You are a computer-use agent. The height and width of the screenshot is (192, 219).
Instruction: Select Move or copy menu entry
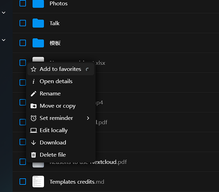[x=57, y=106]
